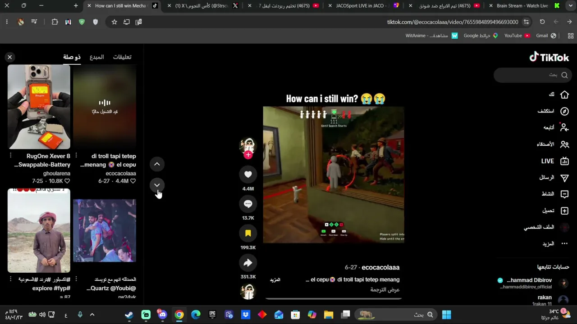
Task: Click the green shield extension icon
Action: tap(82, 22)
